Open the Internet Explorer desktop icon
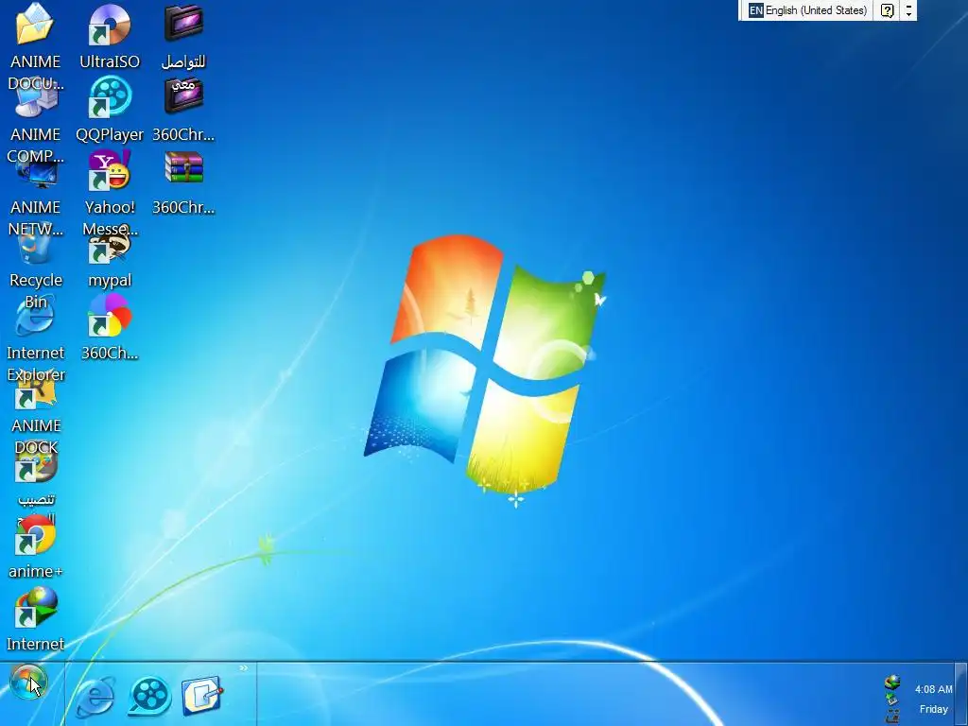968x726 pixels. (35, 315)
